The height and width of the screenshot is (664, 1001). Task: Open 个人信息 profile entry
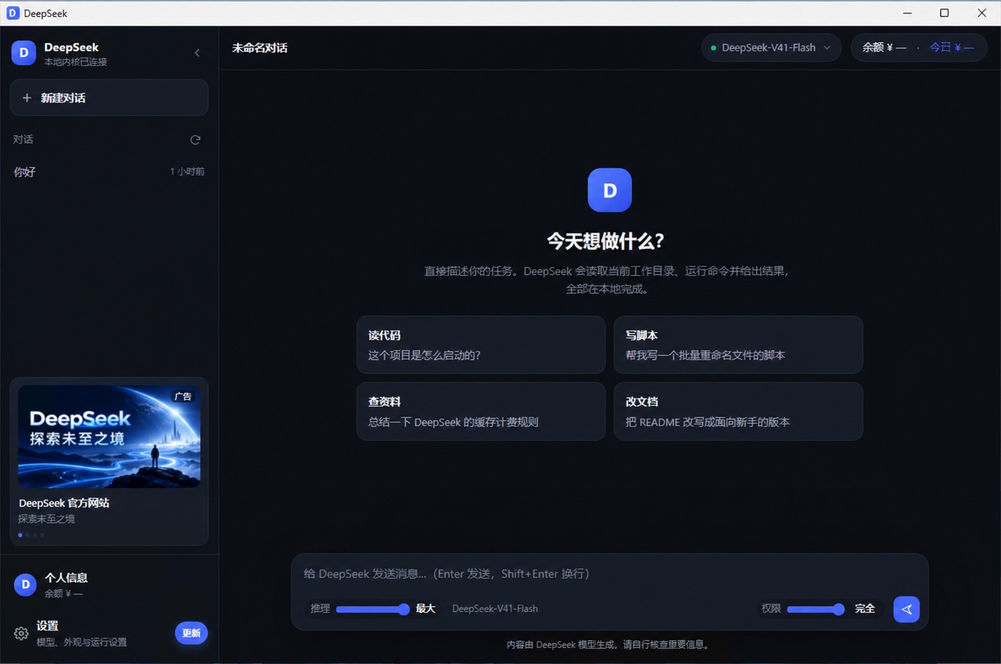click(x=109, y=585)
